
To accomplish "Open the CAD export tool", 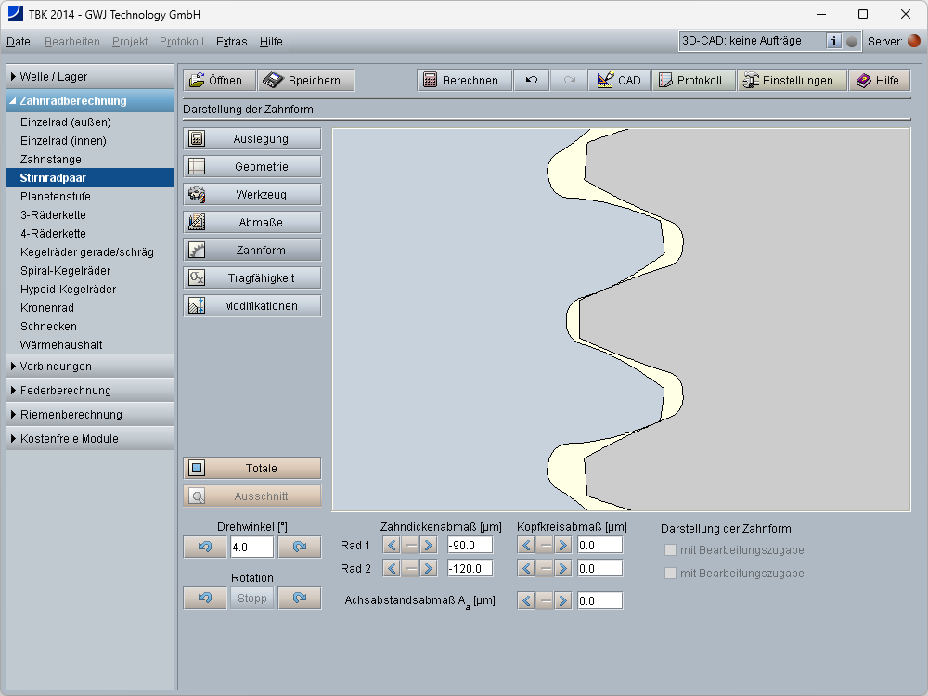I will click(619, 81).
